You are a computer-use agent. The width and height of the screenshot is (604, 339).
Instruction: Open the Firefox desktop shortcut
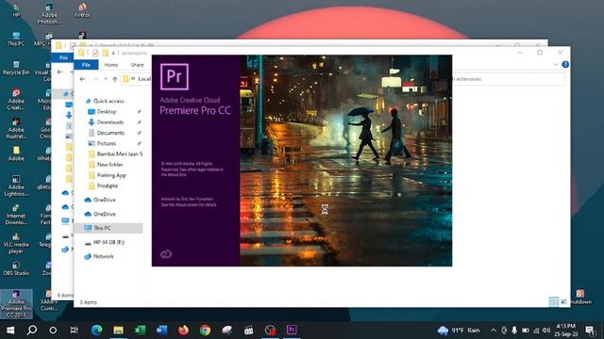point(82,10)
